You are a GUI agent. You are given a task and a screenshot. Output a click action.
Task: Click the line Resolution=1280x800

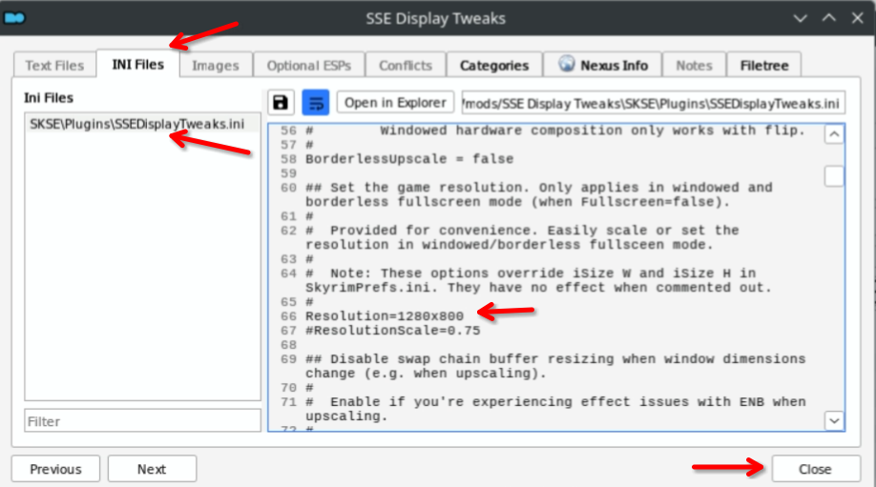coord(385,316)
